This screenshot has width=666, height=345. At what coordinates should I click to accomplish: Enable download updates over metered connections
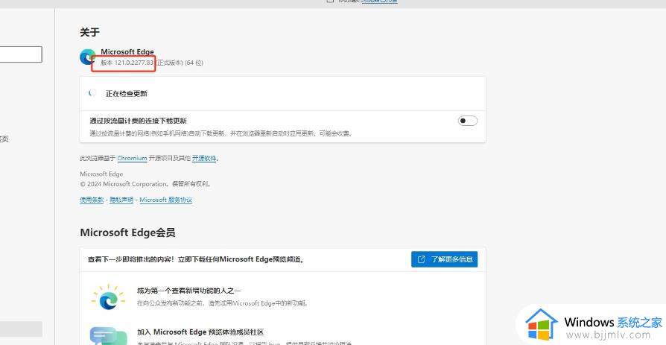[x=467, y=121]
